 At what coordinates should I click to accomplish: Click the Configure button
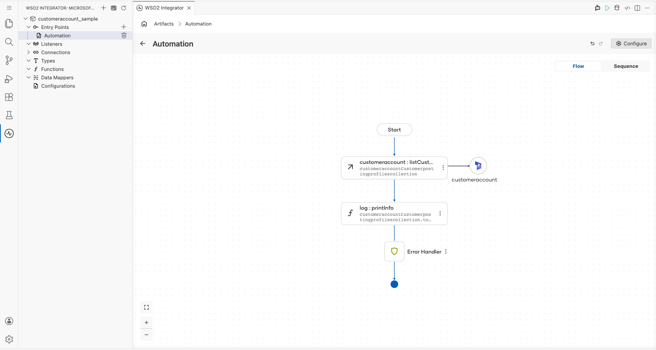click(x=631, y=43)
